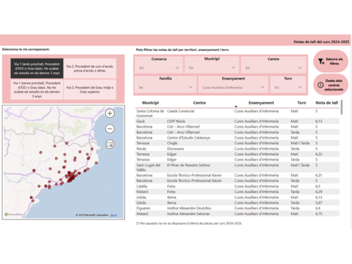Viewport: 352px width, 264px height.
Task: Expand the Torn filter dropdown
Action: tap(288, 88)
